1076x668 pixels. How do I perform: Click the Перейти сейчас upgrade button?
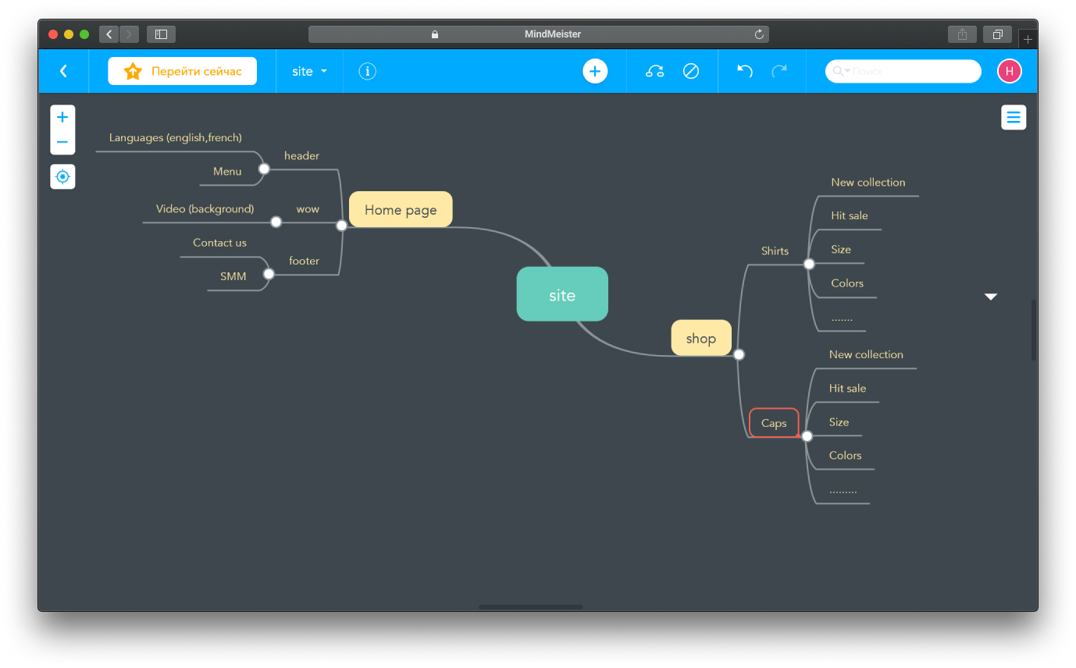pyautogui.click(x=182, y=71)
